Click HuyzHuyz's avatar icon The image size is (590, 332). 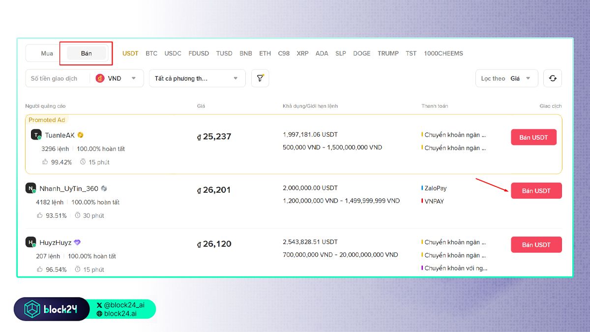30,242
